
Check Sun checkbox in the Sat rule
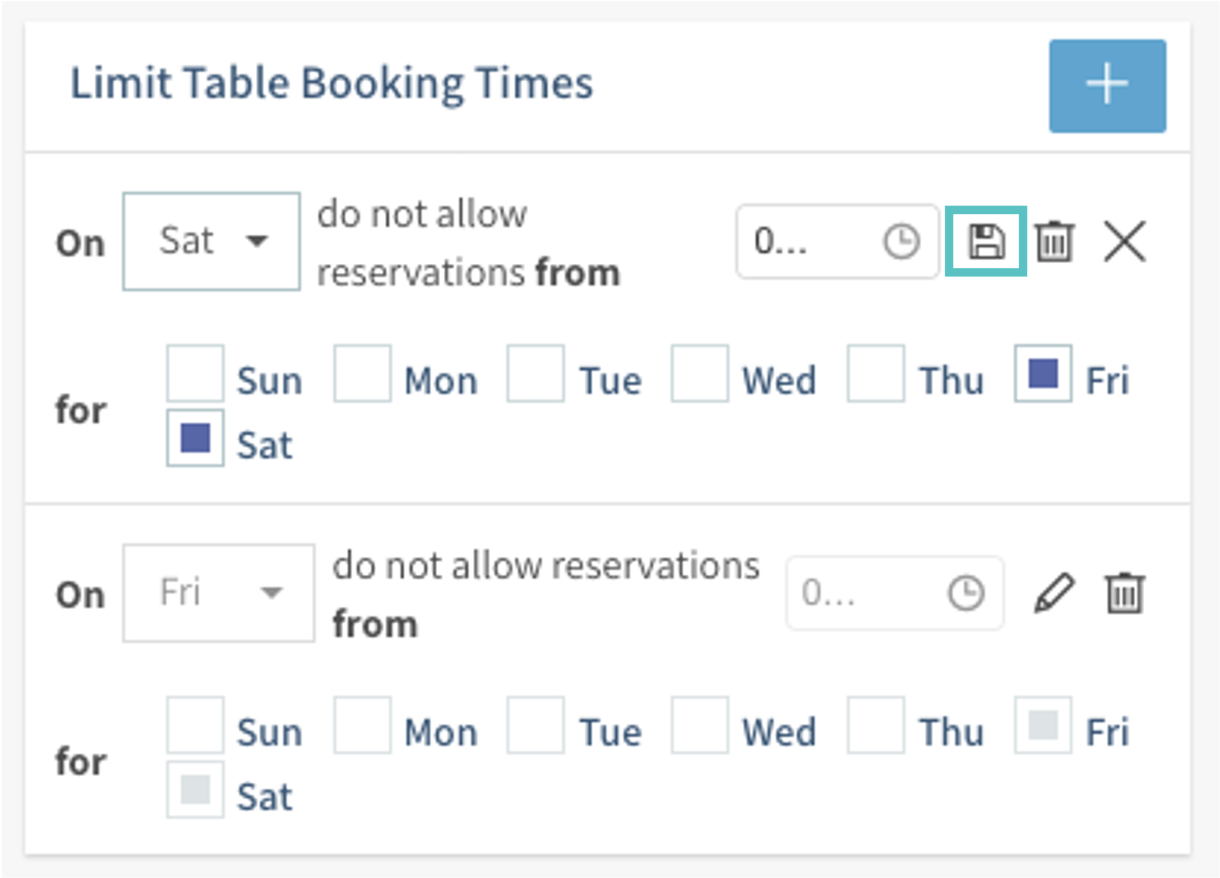(195, 374)
